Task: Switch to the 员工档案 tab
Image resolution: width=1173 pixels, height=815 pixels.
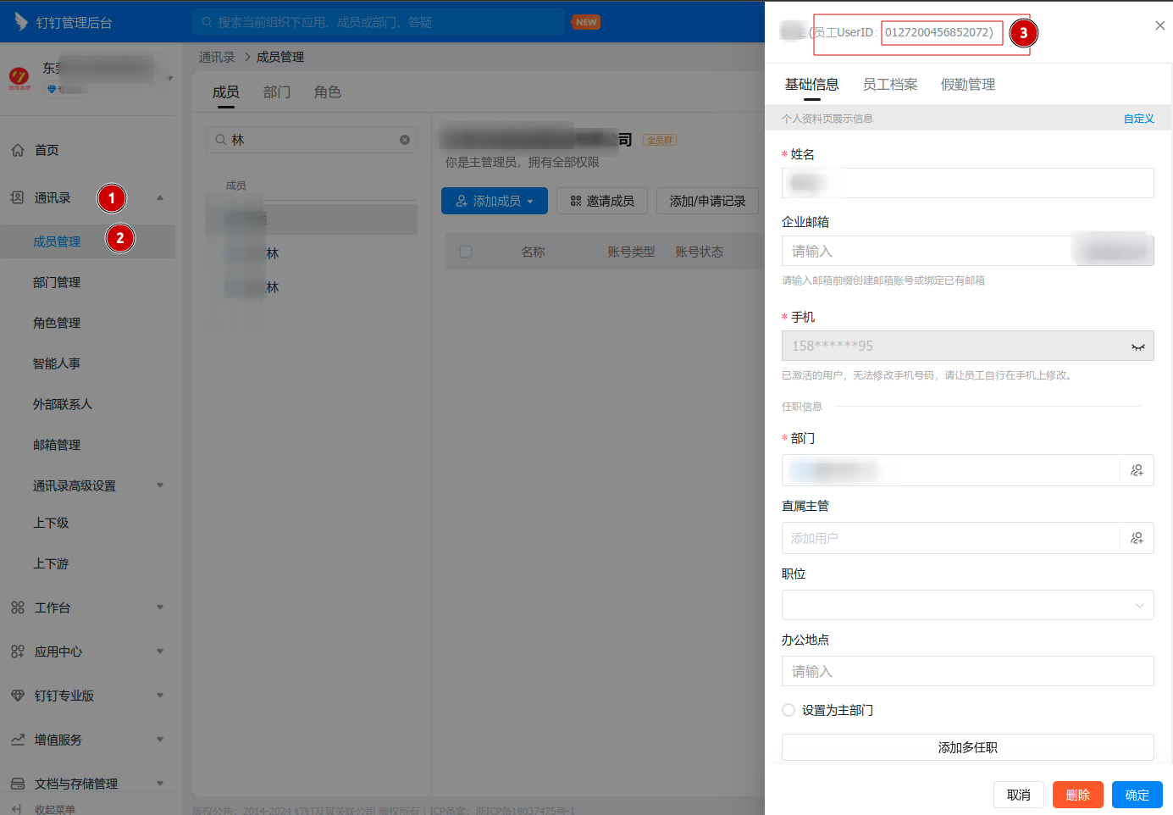Action: pyautogui.click(x=889, y=85)
